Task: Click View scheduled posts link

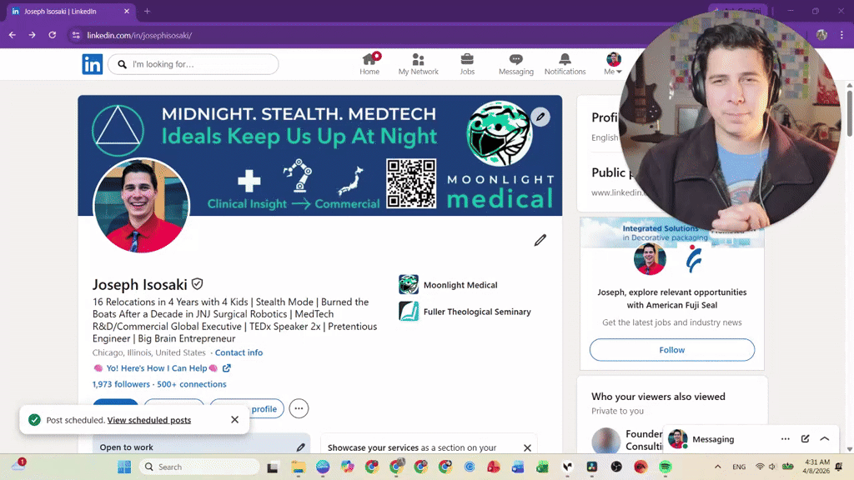Action: (x=148, y=420)
